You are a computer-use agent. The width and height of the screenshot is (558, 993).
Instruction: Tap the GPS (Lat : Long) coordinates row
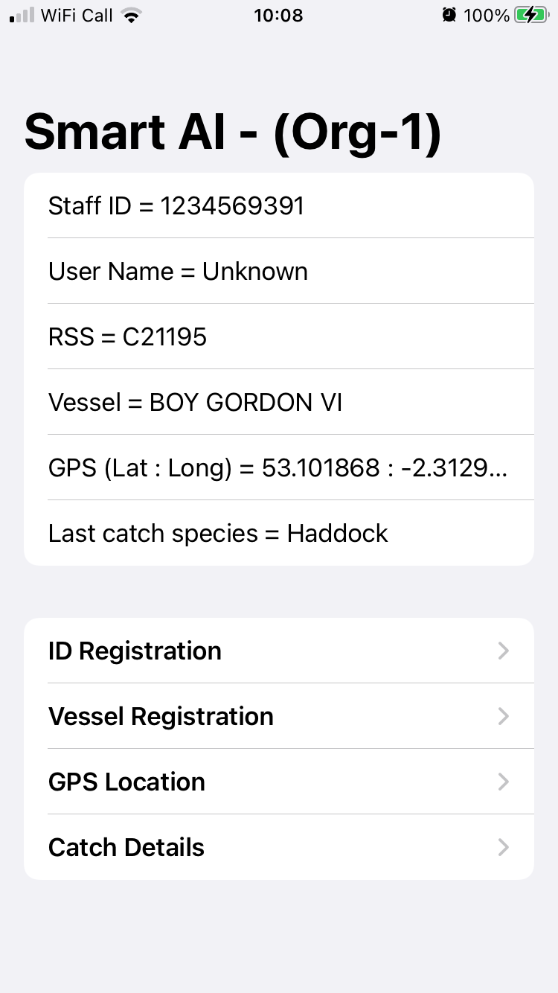coord(279,467)
